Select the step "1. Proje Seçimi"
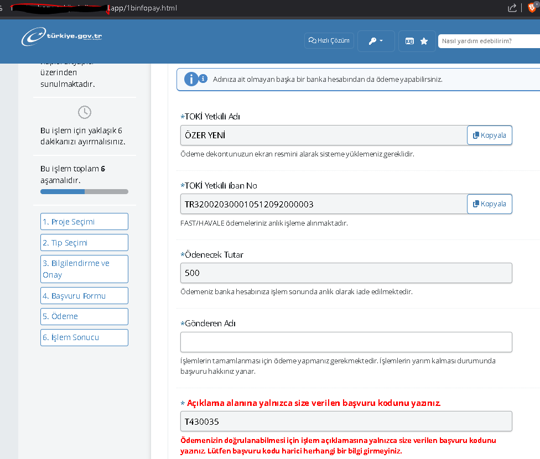 click(84, 221)
